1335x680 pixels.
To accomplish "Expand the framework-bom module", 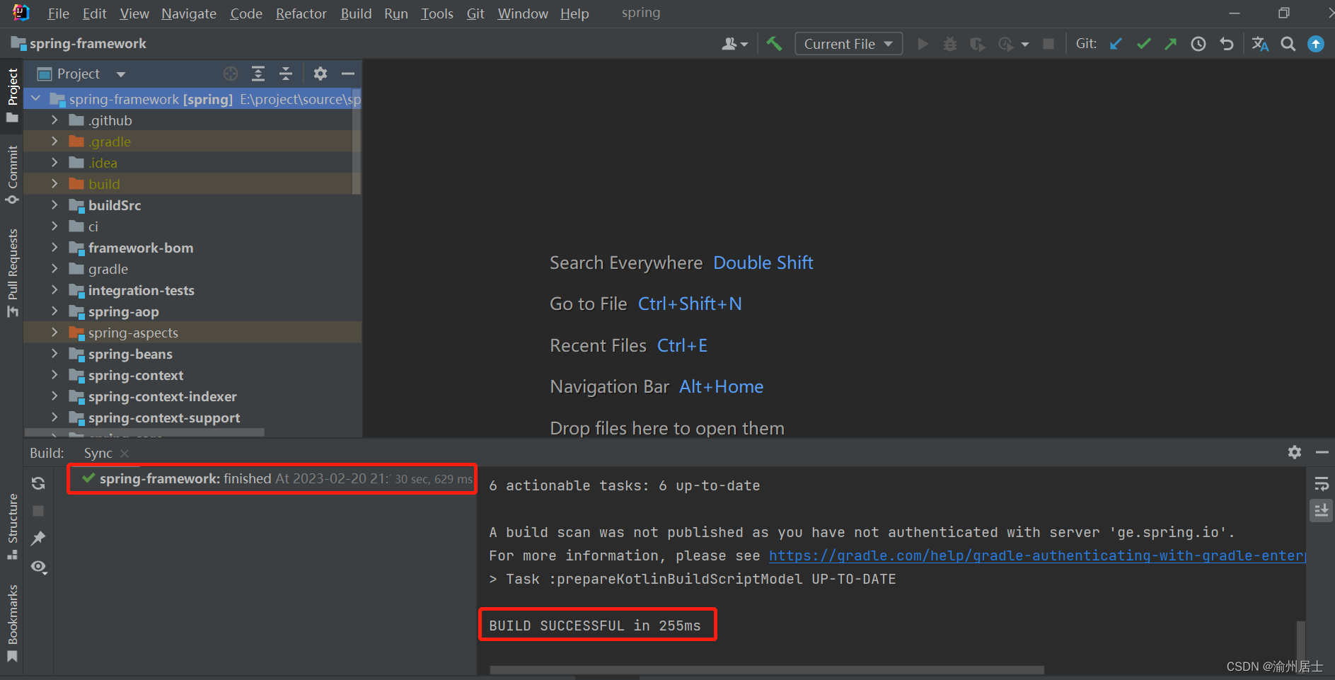I will pos(54,248).
